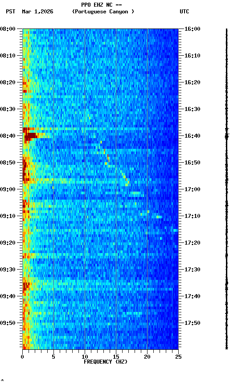Click the date 'Mar 1,2026'
This screenshot has height=385, width=246.
(x=37, y=12)
